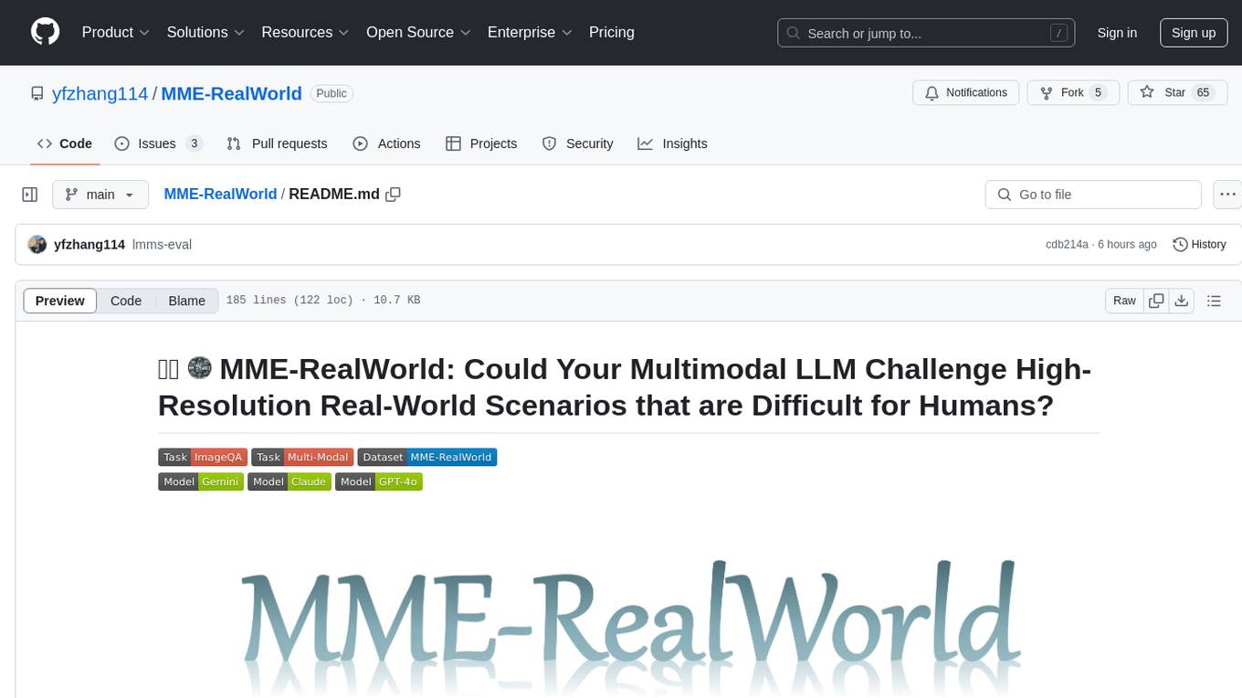Expand the Open Source menu
Screen dimensions: 1242x698
418,32
